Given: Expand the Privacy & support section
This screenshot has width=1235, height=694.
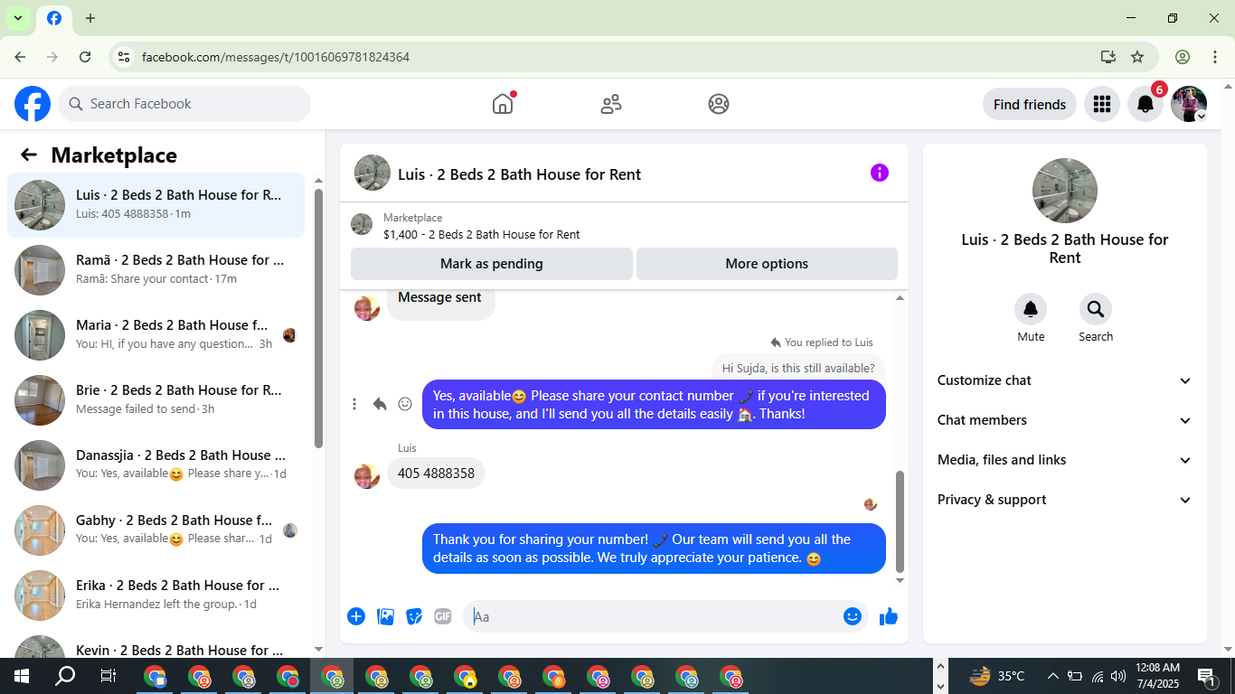Looking at the screenshot, I should pyautogui.click(x=1065, y=500).
